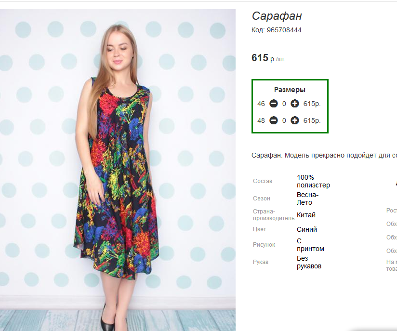Click the Размеры heading
The image size is (397, 331).
(290, 90)
